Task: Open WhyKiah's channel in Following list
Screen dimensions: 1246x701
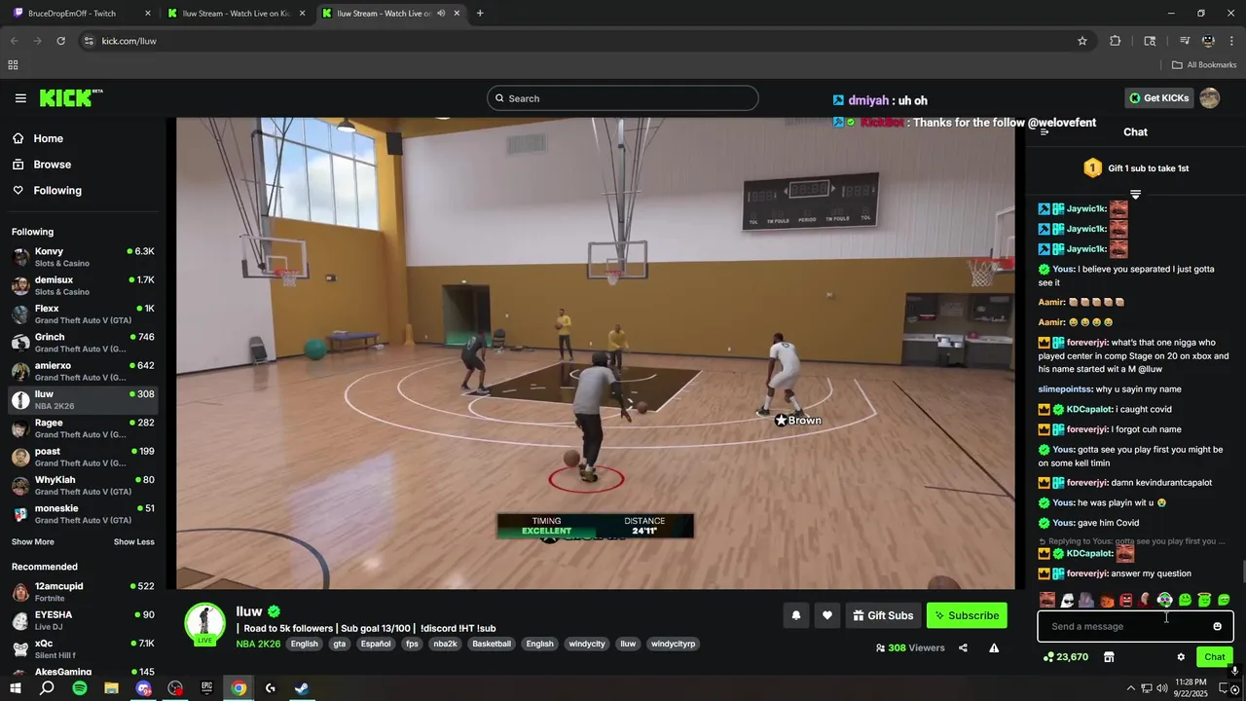Action: pyautogui.click(x=83, y=485)
